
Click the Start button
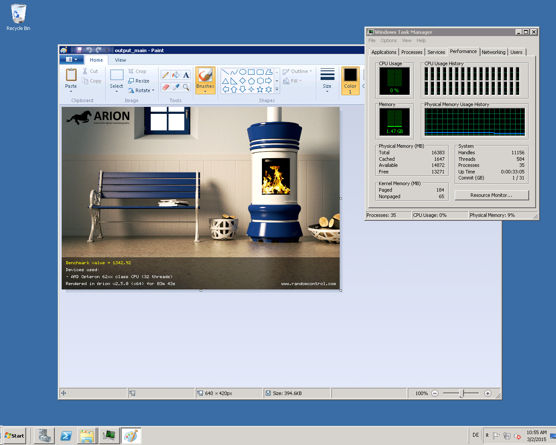(14, 435)
